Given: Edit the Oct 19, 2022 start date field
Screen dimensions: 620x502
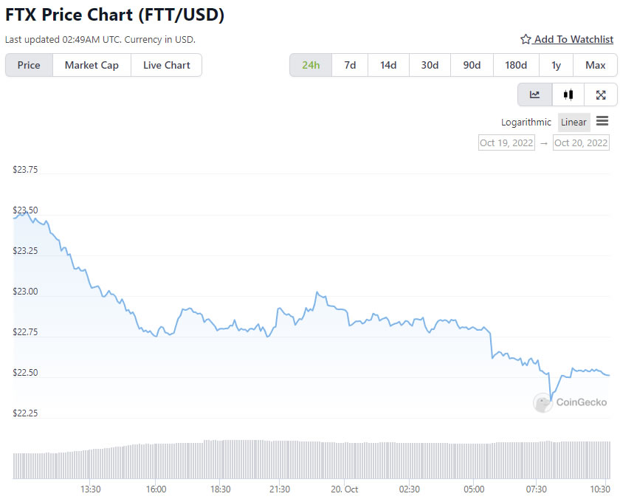Looking at the screenshot, I should point(506,142).
